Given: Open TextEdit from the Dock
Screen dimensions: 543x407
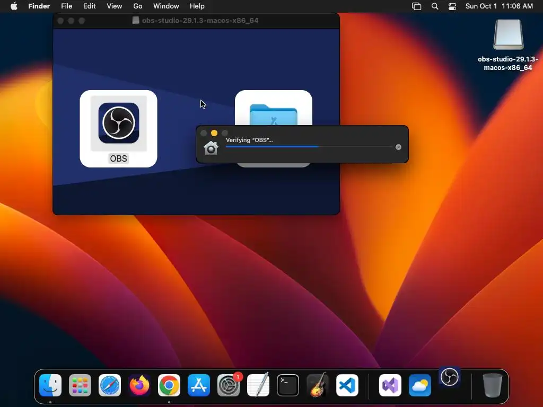Looking at the screenshot, I should point(258,385).
